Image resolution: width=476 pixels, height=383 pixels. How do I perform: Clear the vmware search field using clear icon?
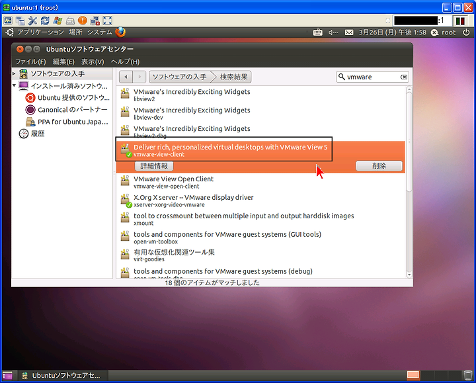tap(403, 77)
